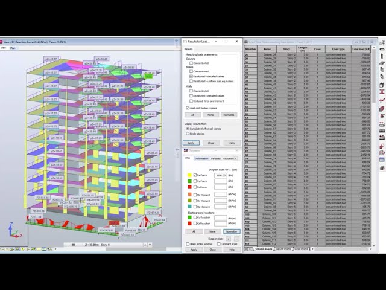Click None in Results for Load dialog
Viewport: 386px width, 290px height.
210,115
